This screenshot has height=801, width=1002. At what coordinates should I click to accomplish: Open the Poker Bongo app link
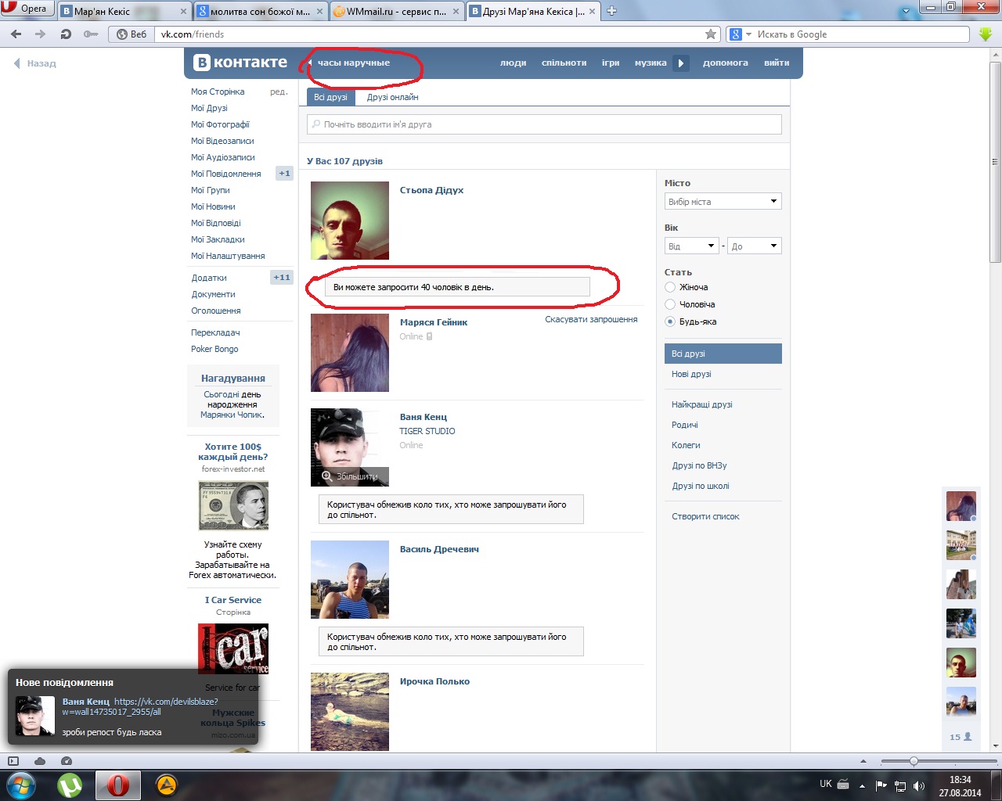214,350
